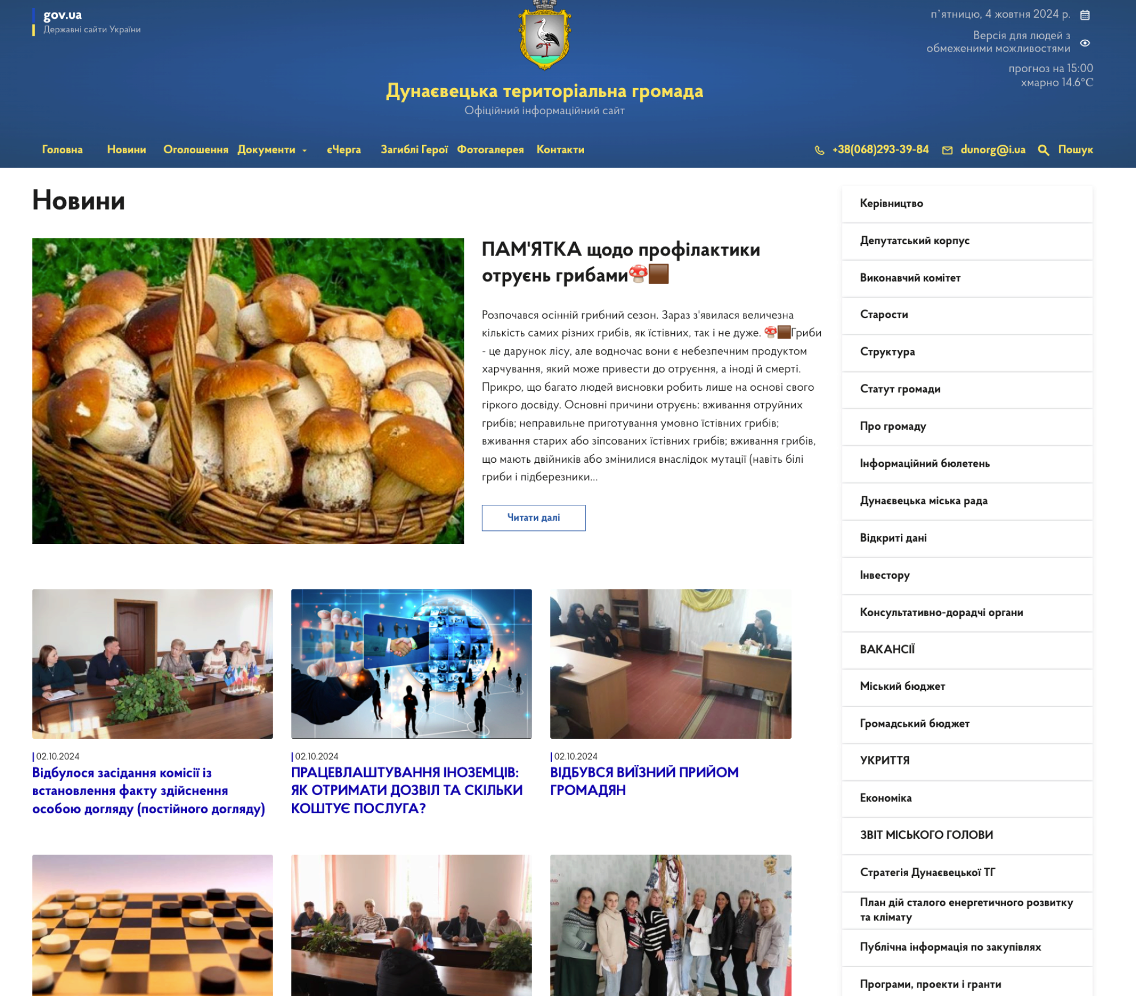Click the dunorg@i.ua email link
1136x996 pixels.
point(992,149)
